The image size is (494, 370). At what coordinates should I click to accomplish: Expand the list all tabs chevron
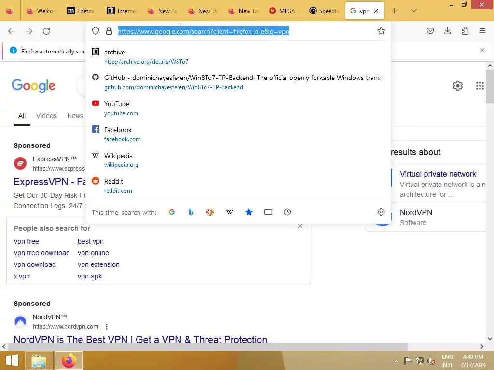coord(414,11)
